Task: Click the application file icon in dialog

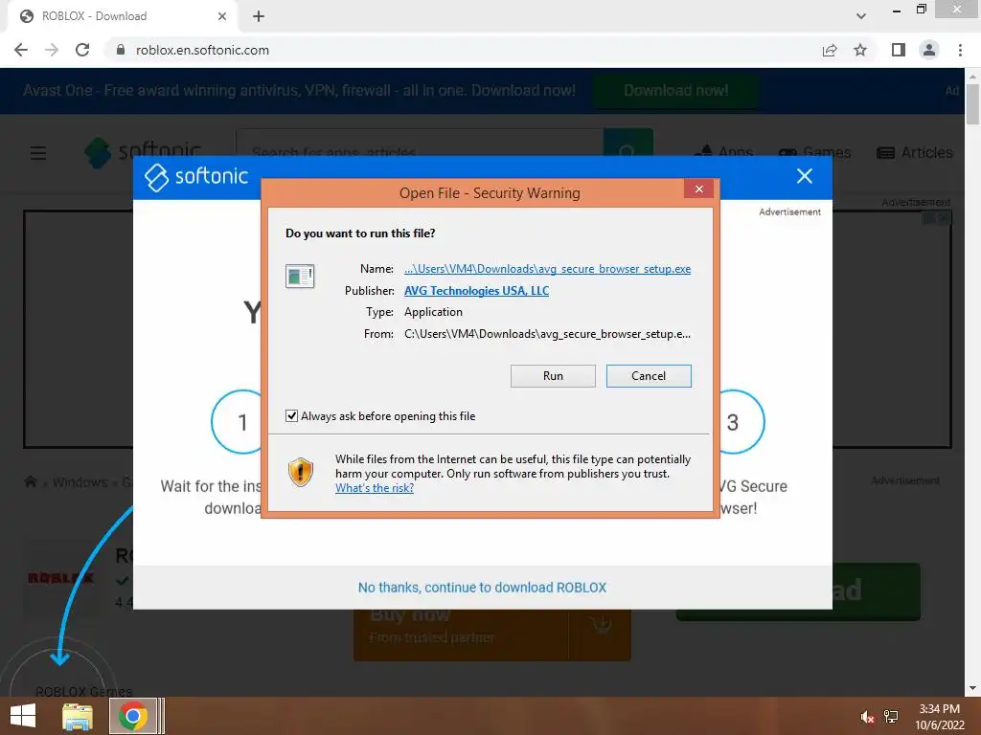Action: pos(300,276)
